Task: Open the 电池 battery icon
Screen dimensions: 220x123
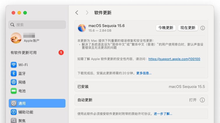Action: pos(14,91)
